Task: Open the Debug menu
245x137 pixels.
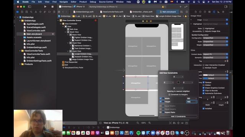Action: pyautogui.click(x=93, y=2)
